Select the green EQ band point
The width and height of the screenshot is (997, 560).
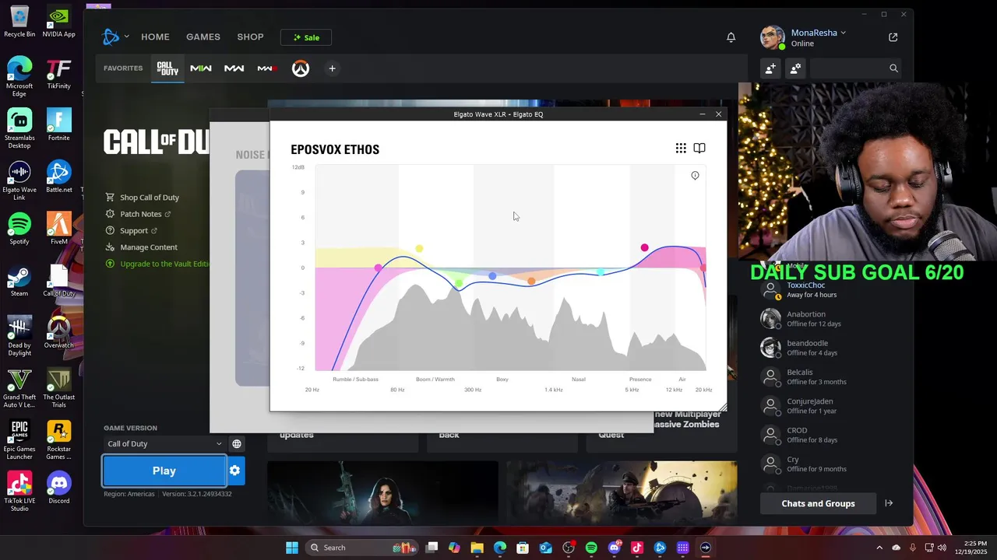pyautogui.click(x=459, y=283)
